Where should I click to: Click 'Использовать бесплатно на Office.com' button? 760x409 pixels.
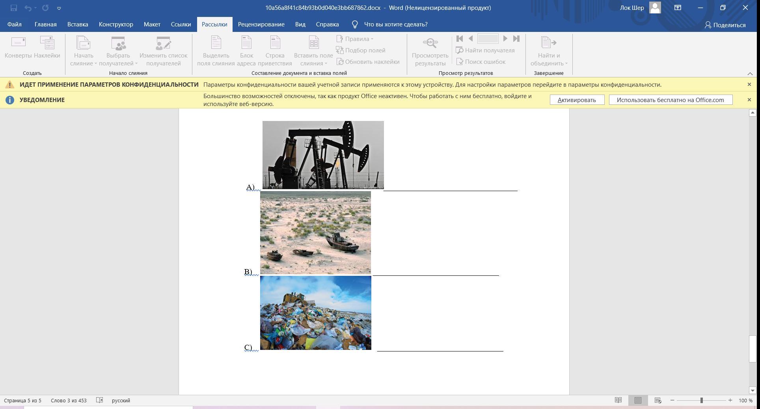(671, 100)
